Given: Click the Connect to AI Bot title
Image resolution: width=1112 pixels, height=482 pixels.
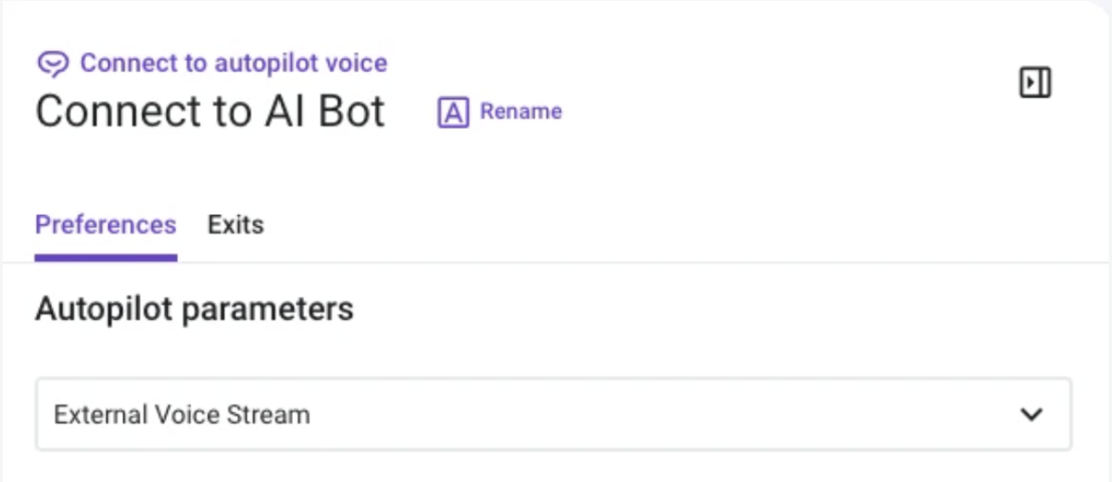Looking at the screenshot, I should (x=210, y=111).
